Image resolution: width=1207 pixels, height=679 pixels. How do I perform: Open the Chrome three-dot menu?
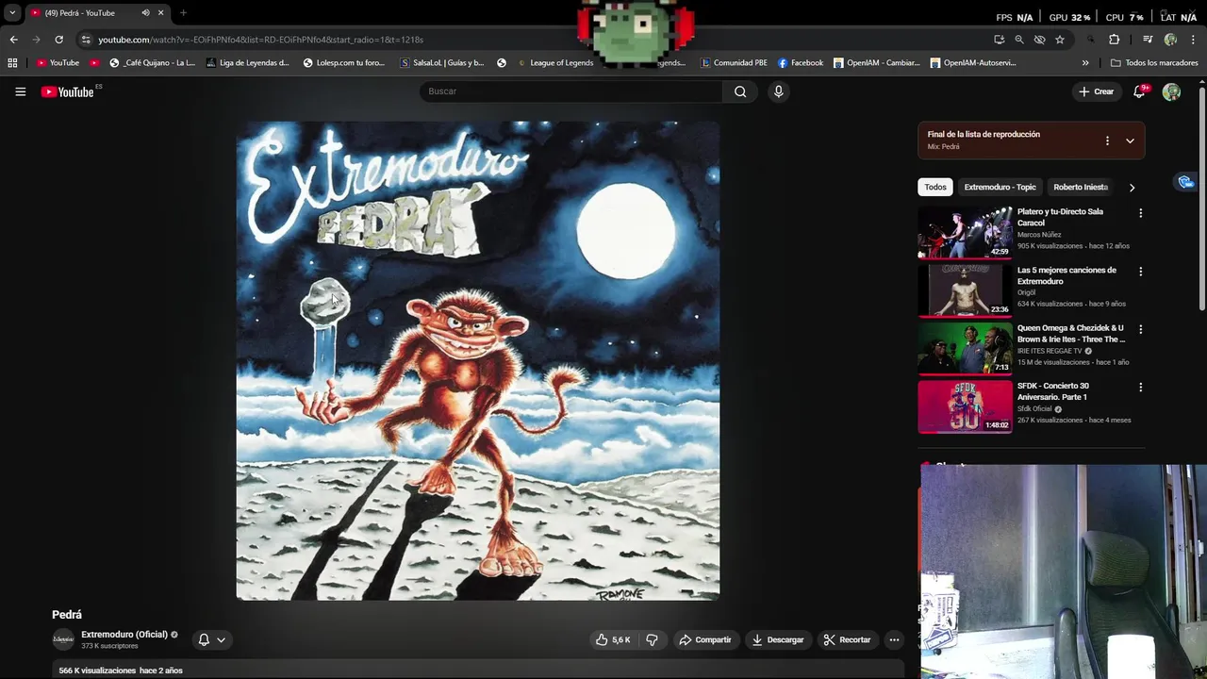[1194, 40]
